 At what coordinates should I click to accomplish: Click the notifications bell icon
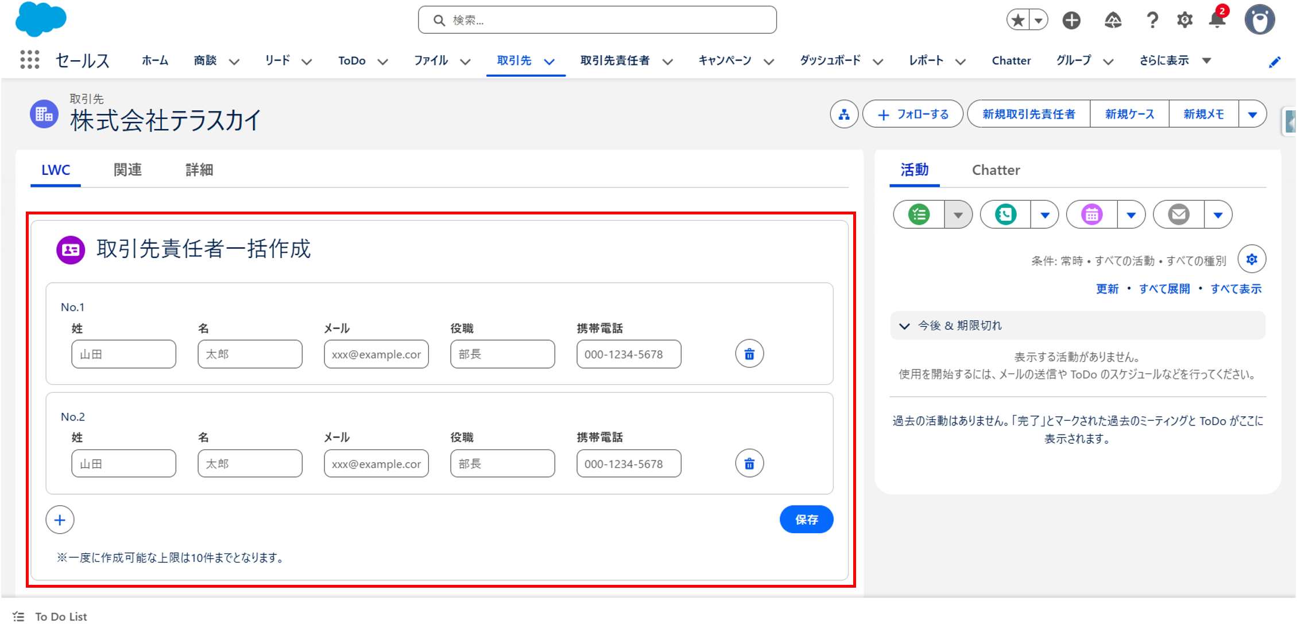coord(1217,20)
